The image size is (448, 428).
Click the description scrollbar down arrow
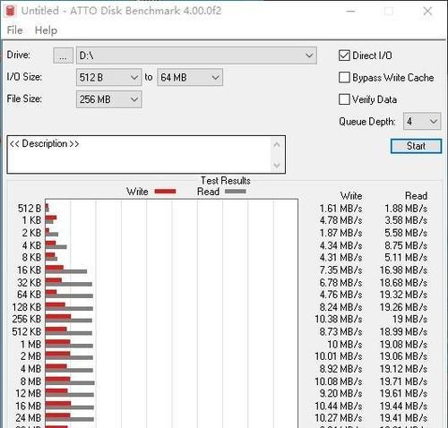[277, 165]
